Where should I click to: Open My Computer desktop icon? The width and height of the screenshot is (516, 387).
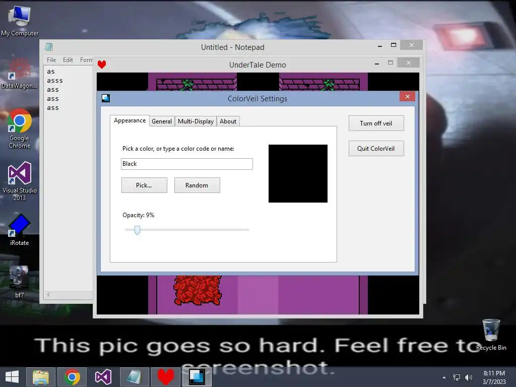[x=20, y=21]
